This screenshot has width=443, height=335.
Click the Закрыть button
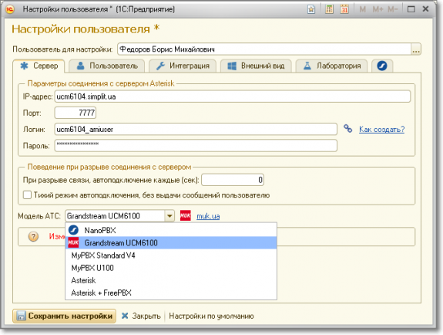coord(141,316)
